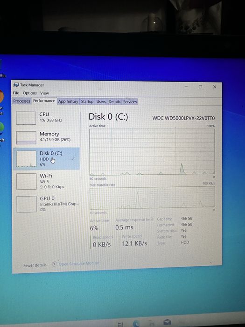Open the File menu
This screenshot has height=327, width=245.
[16, 93]
